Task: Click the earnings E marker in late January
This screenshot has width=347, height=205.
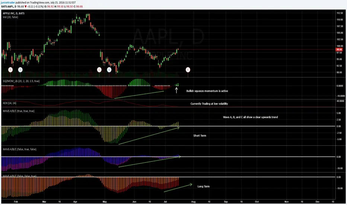Action: tap(10, 70)
